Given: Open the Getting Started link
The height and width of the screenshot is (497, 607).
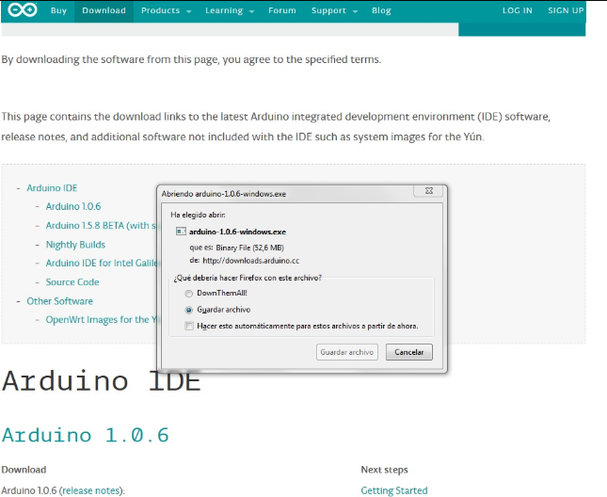Looking at the screenshot, I should (394, 490).
